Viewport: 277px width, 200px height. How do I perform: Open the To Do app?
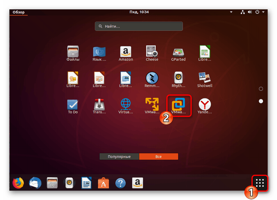(73, 106)
